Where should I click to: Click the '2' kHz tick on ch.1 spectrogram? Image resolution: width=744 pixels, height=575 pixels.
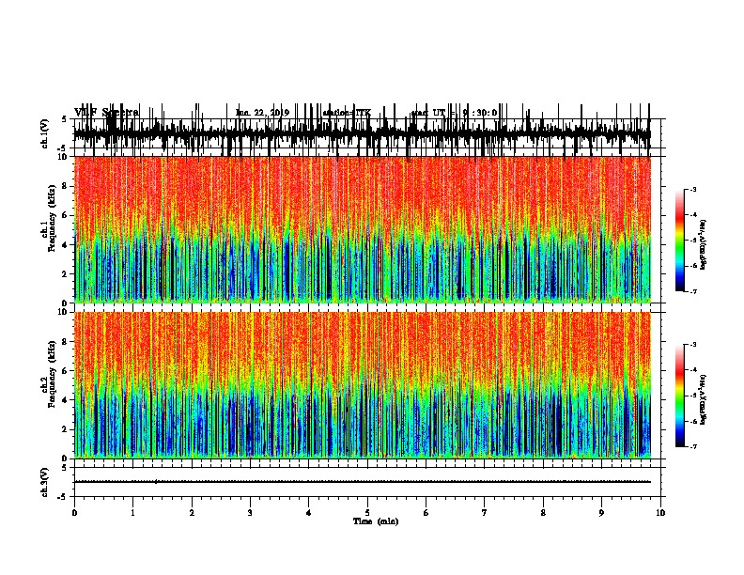(x=65, y=274)
